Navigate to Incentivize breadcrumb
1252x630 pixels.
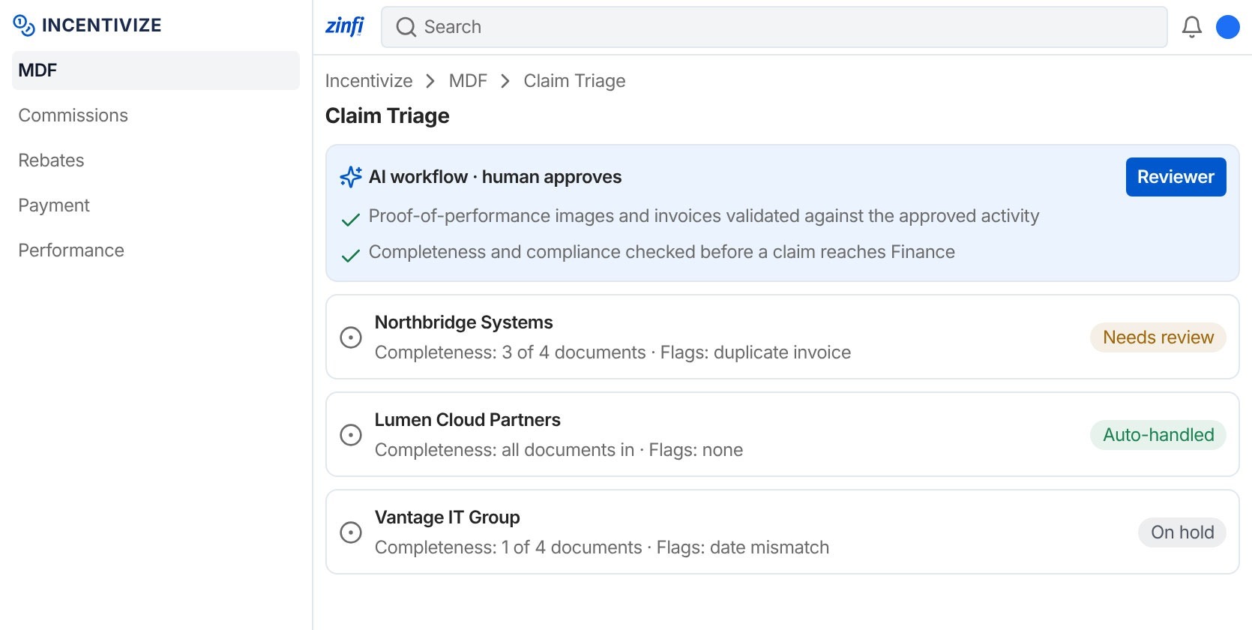(x=369, y=81)
